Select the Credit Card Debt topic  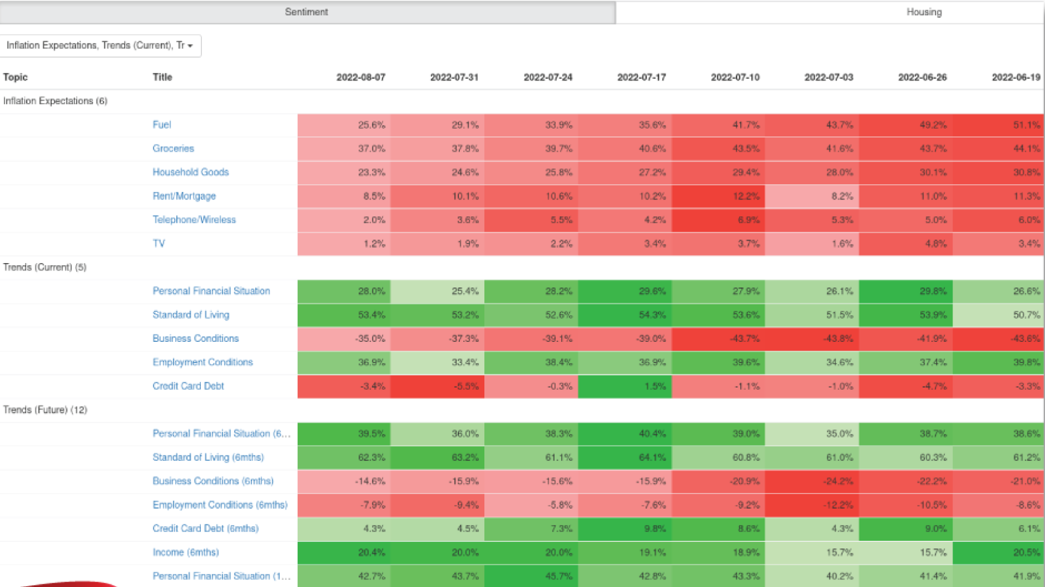(188, 386)
